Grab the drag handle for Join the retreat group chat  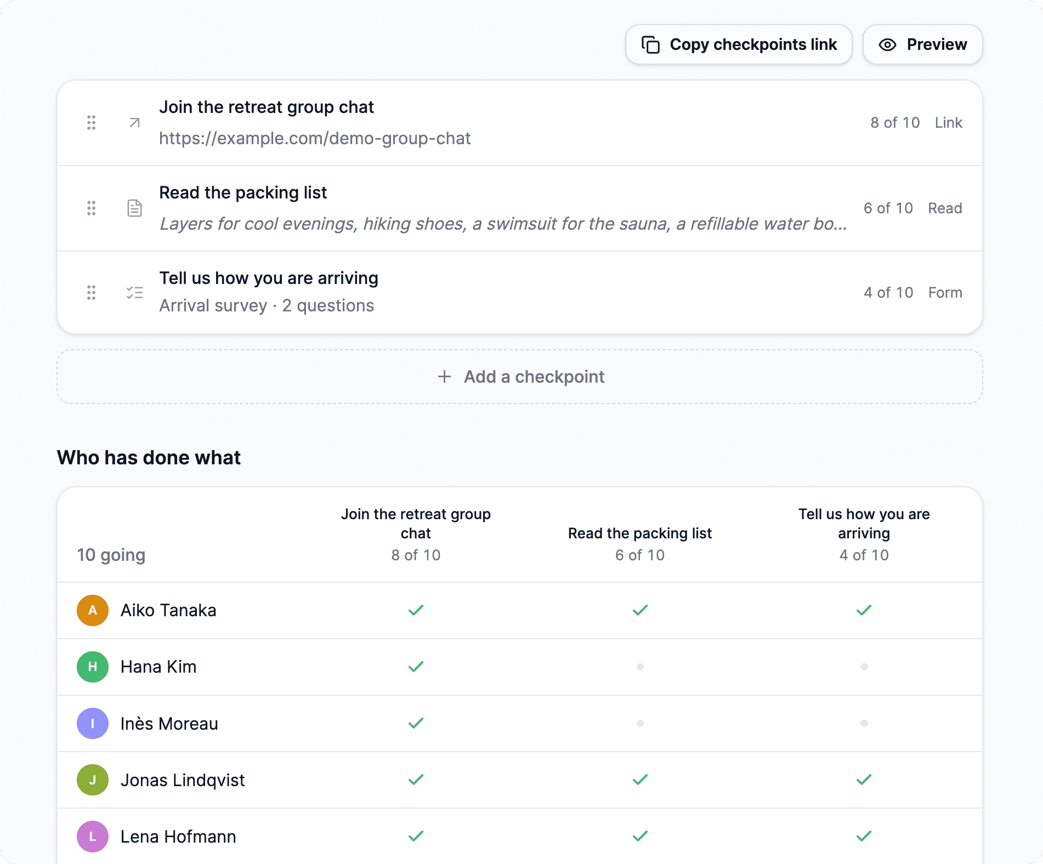point(92,123)
